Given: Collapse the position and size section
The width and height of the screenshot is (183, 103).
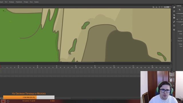Looking at the screenshot, I should pos(177,13).
